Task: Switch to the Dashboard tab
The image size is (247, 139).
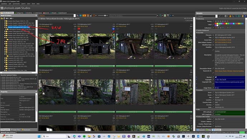Action: tap(62, 13)
